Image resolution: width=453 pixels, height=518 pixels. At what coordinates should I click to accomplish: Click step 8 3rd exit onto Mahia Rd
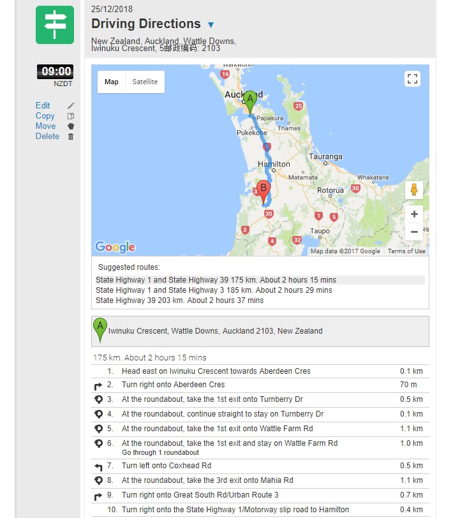point(260,480)
